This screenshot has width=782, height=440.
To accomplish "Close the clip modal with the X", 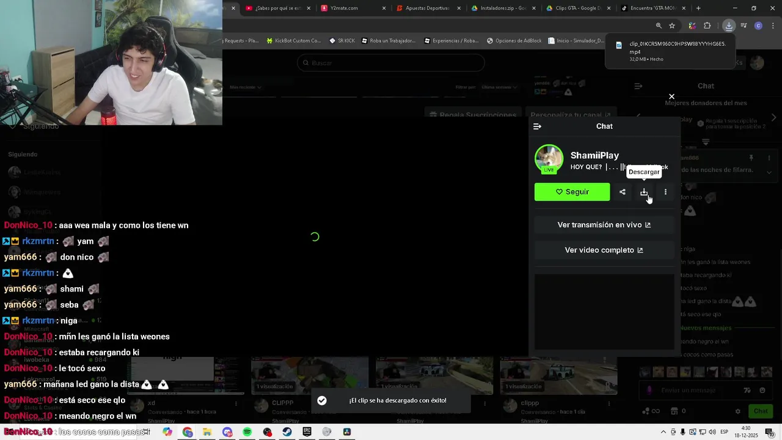I will (x=671, y=97).
